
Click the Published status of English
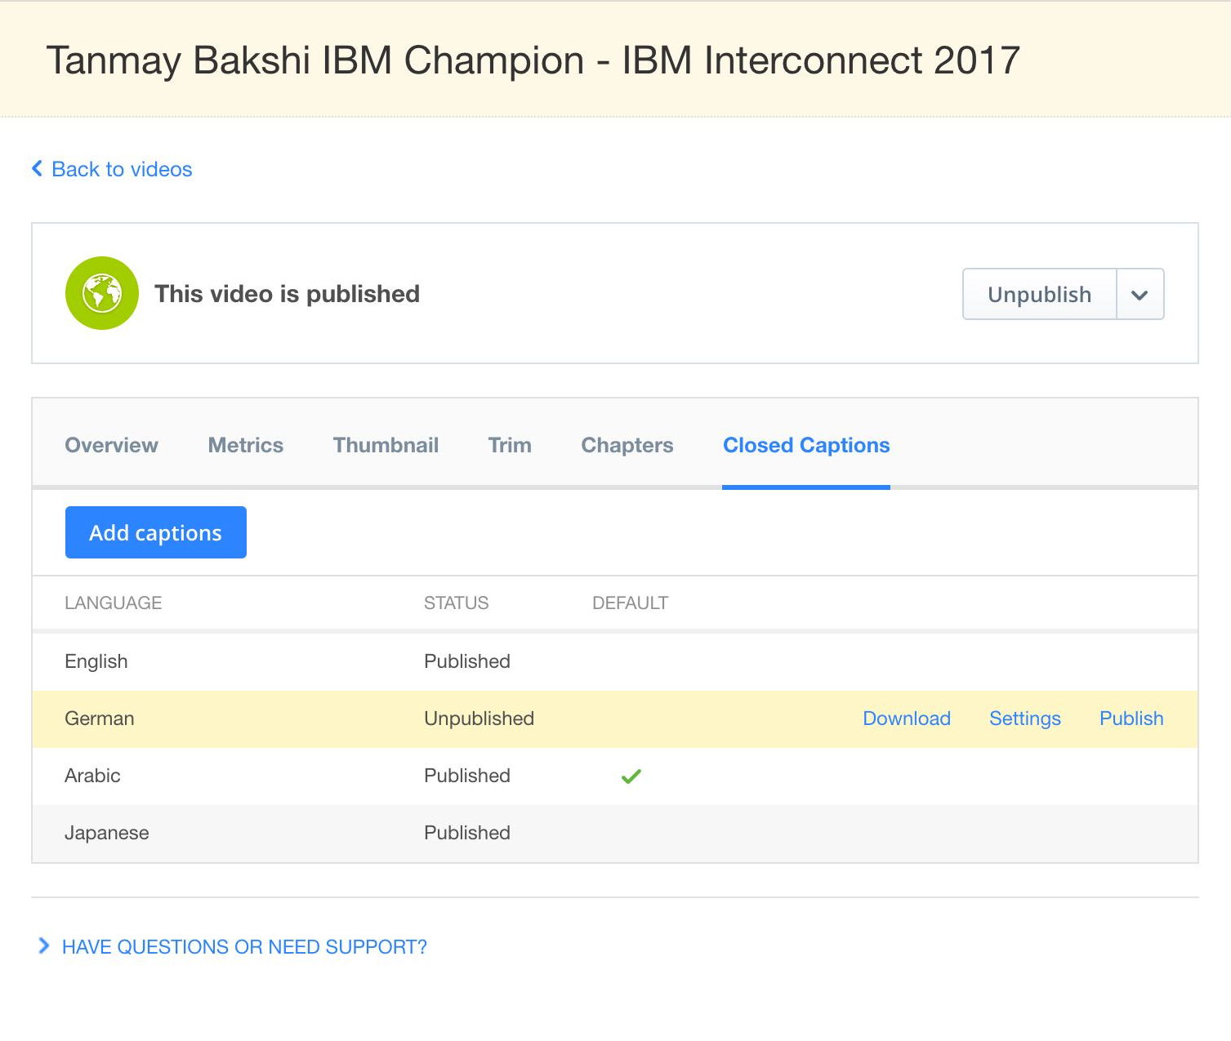(467, 661)
